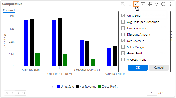Check the Sales Margin measure

click(123, 47)
